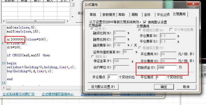This screenshot has height=105, width=206.
Task: Click the buy(holding=0,d,limit,c) line
Action: click(30, 71)
